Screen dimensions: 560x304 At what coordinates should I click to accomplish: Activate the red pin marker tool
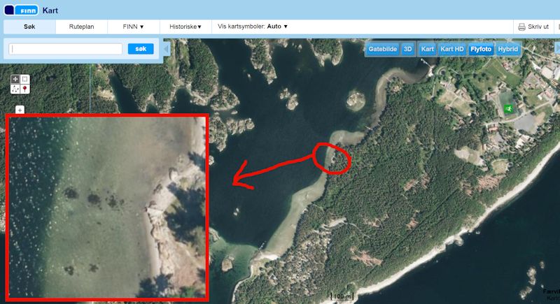[24, 89]
